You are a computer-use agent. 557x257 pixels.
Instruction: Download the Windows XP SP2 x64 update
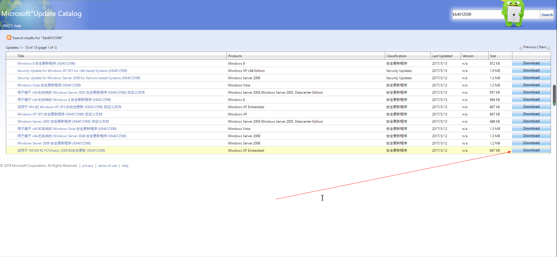[531, 70]
